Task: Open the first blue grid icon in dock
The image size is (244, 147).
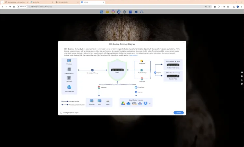Action: (x=102, y=12)
